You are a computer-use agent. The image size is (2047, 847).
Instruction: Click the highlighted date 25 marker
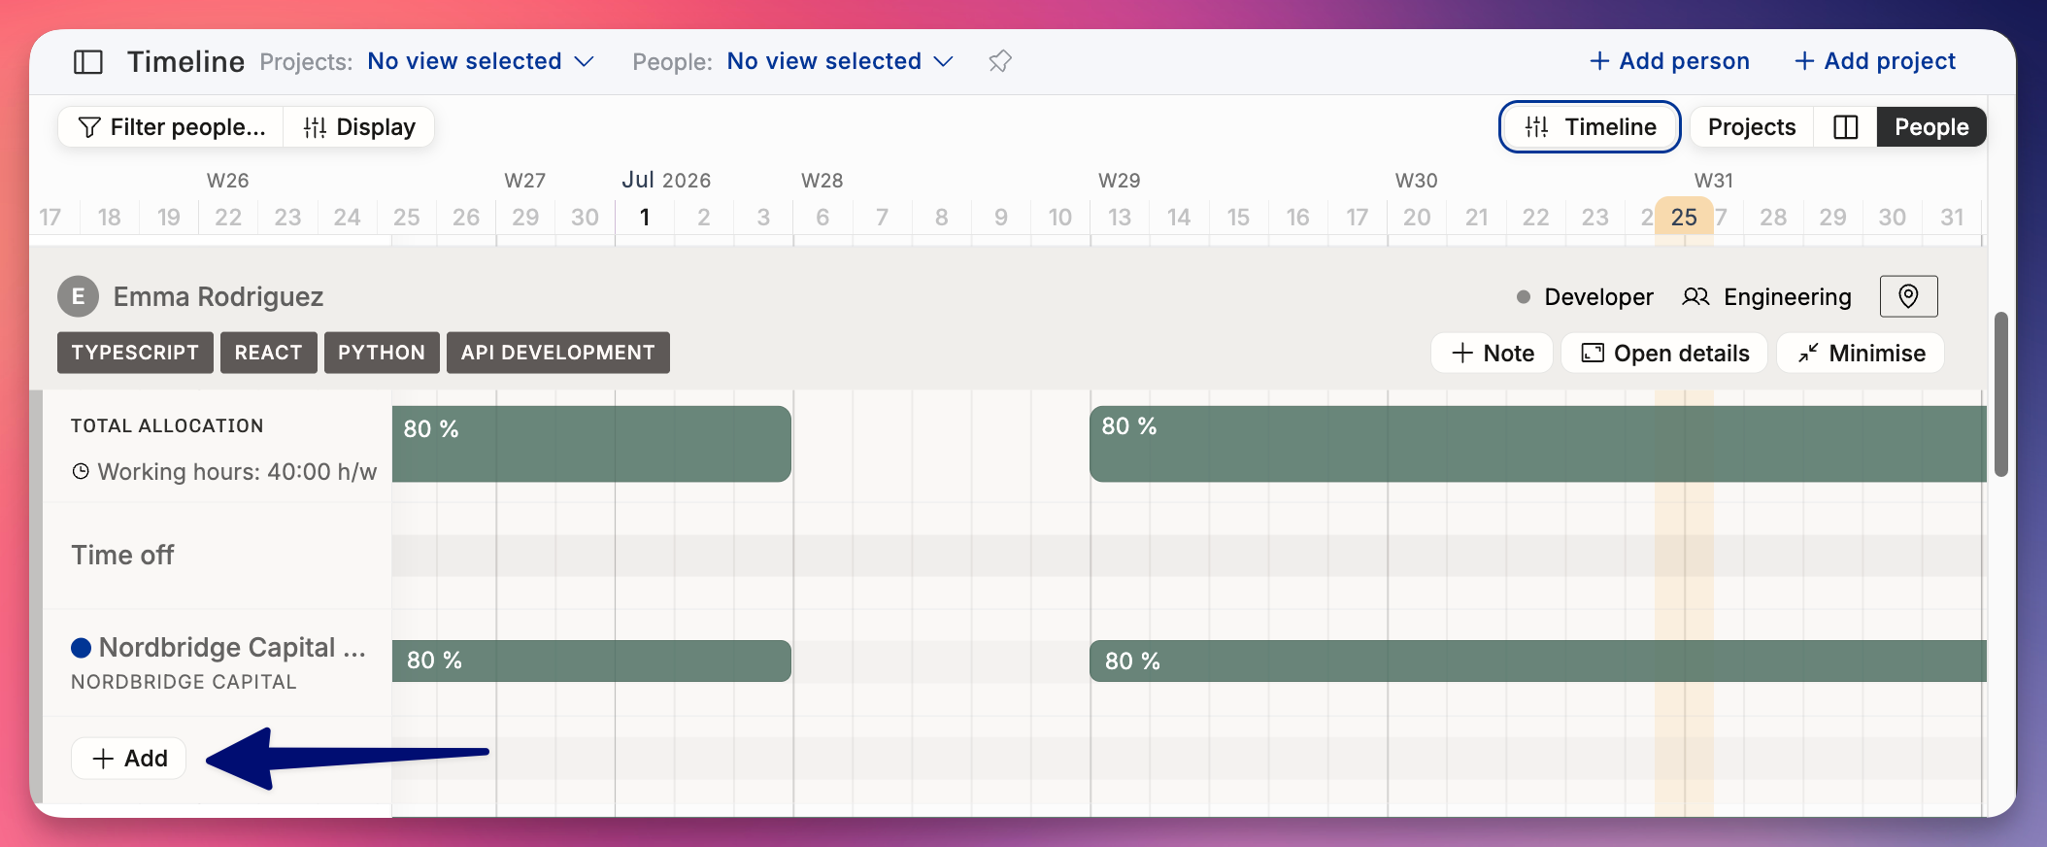(x=1684, y=217)
